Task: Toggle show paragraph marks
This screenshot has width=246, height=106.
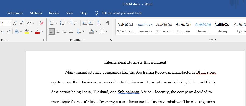Action: tap(108, 23)
